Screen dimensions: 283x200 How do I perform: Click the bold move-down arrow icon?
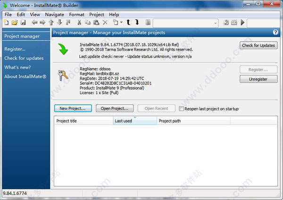point(137,22)
